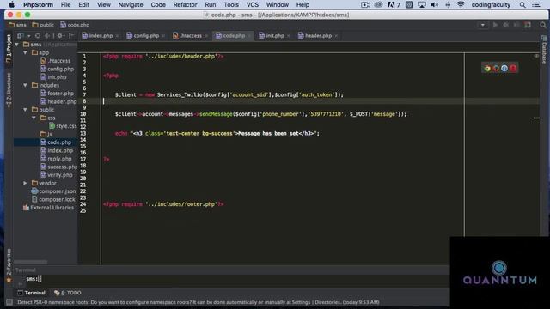Open preview in Firefox browser icon
This screenshot has width=550, height=309.
coord(496,69)
